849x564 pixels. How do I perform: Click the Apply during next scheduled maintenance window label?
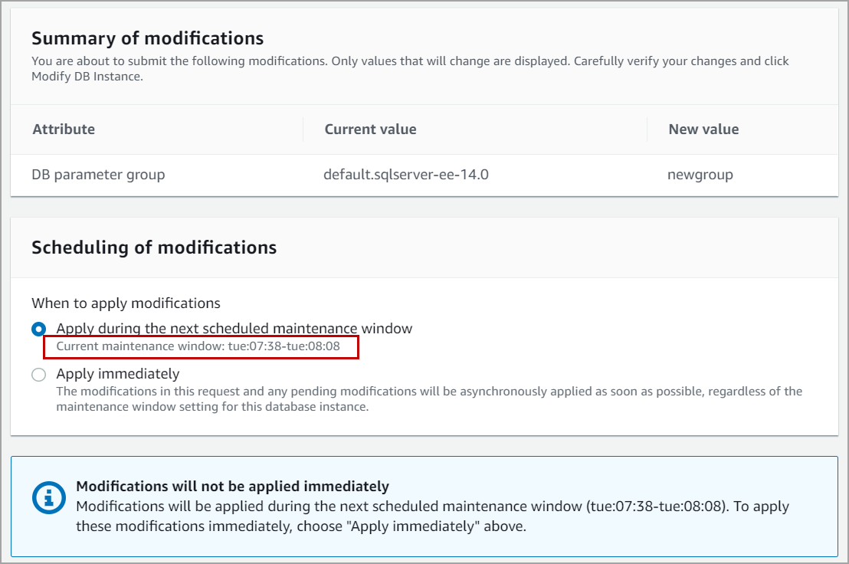(x=234, y=328)
